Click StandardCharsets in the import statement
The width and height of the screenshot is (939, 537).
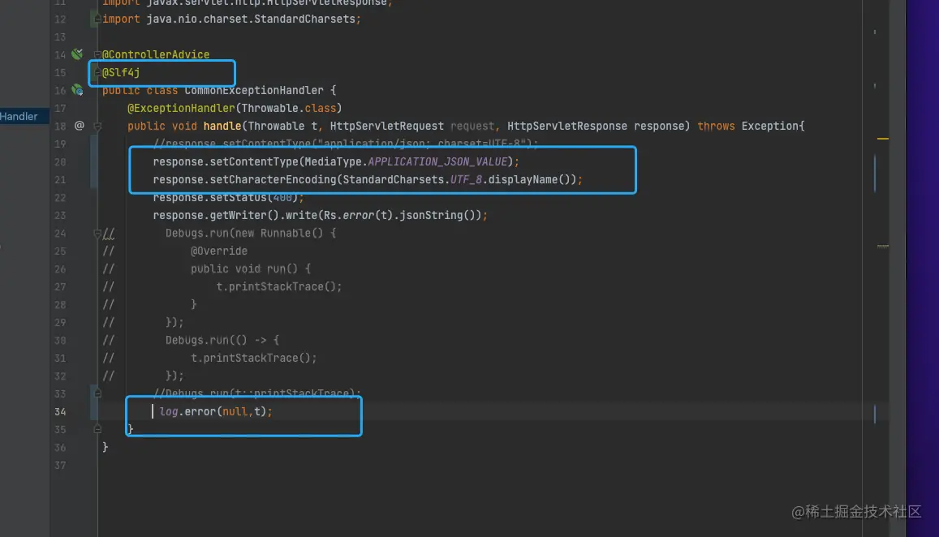coord(304,19)
